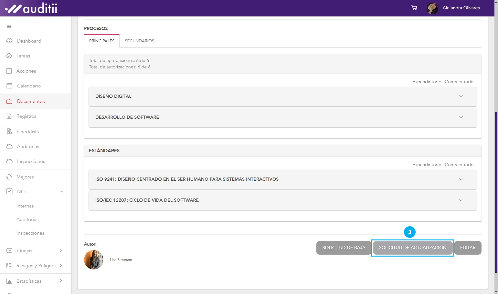Image resolution: width=498 pixels, height=294 pixels.
Task: Select the PRINCIPALES tab
Action: (x=102, y=41)
